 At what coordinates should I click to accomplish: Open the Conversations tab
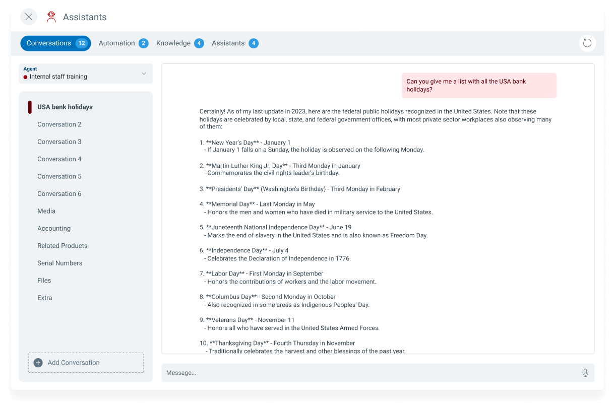point(55,43)
